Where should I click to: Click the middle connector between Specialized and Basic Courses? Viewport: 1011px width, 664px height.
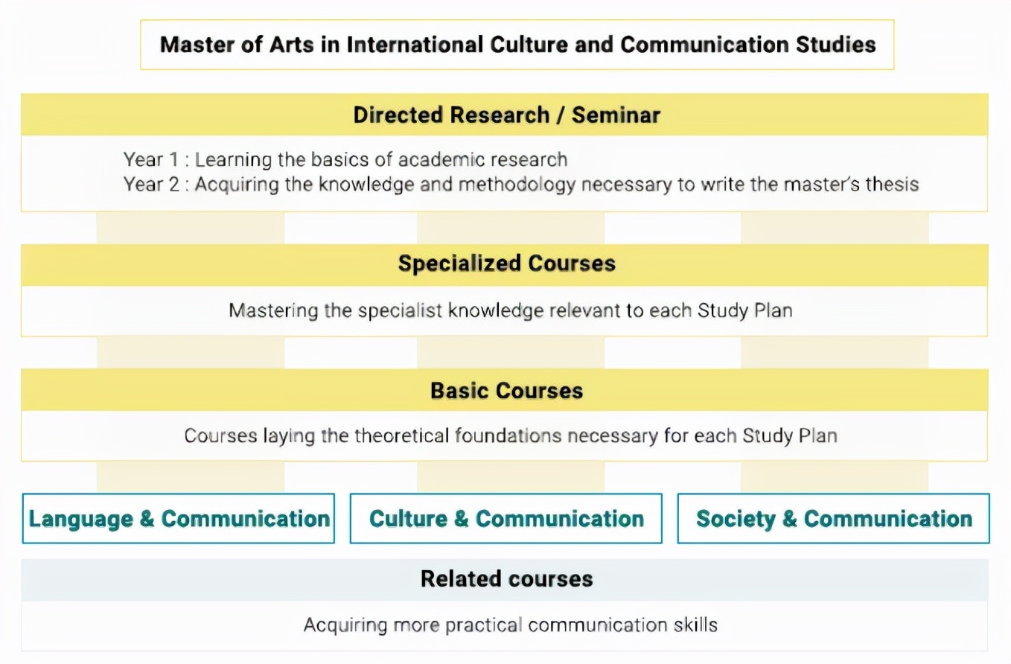coord(511,353)
